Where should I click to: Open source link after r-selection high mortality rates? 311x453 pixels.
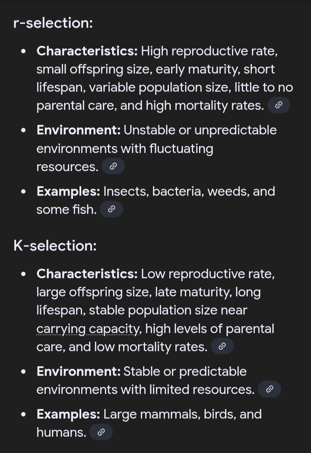click(x=279, y=105)
